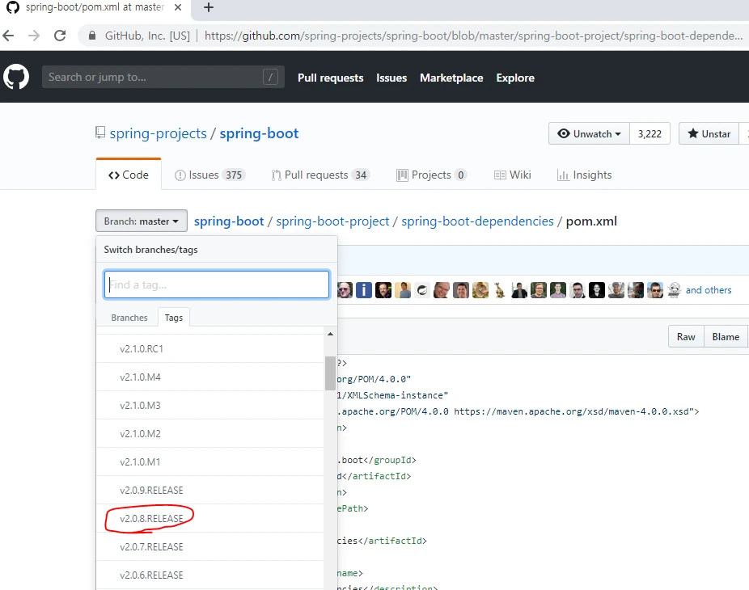749x590 pixels.
Task: Open spring-boot-dependencies breadcrumb link
Action: (x=477, y=221)
